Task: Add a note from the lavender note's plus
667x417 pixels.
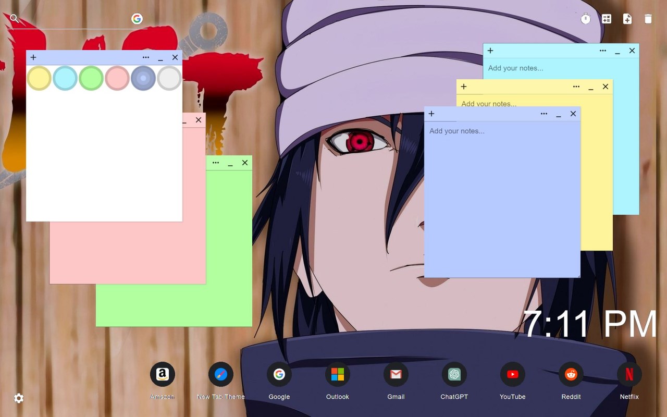Action: pos(431,114)
